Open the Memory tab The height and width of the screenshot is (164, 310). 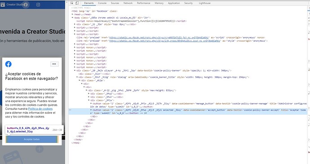[x=159, y=3]
